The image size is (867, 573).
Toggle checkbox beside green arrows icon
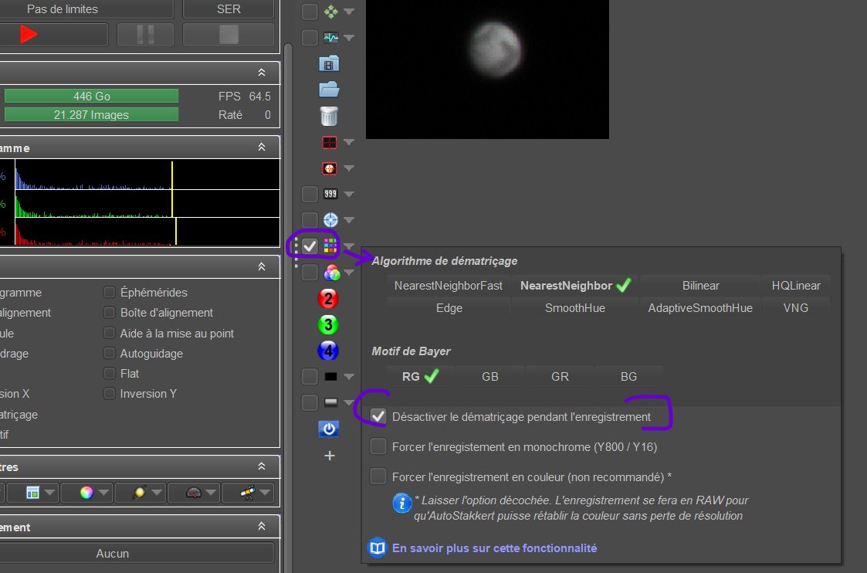point(310,11)
